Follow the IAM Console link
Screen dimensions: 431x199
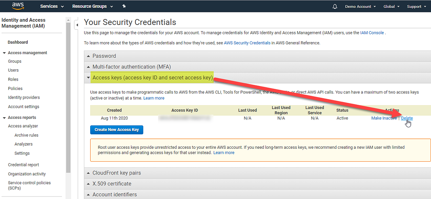click(x=372, y=33)
